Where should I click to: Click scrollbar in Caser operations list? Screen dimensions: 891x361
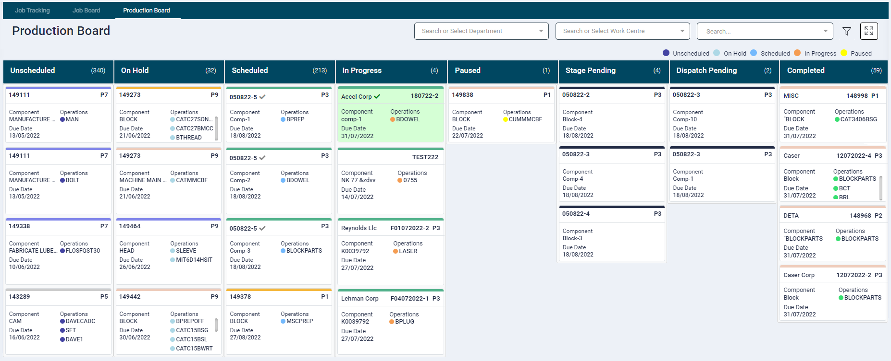[881, 187]
